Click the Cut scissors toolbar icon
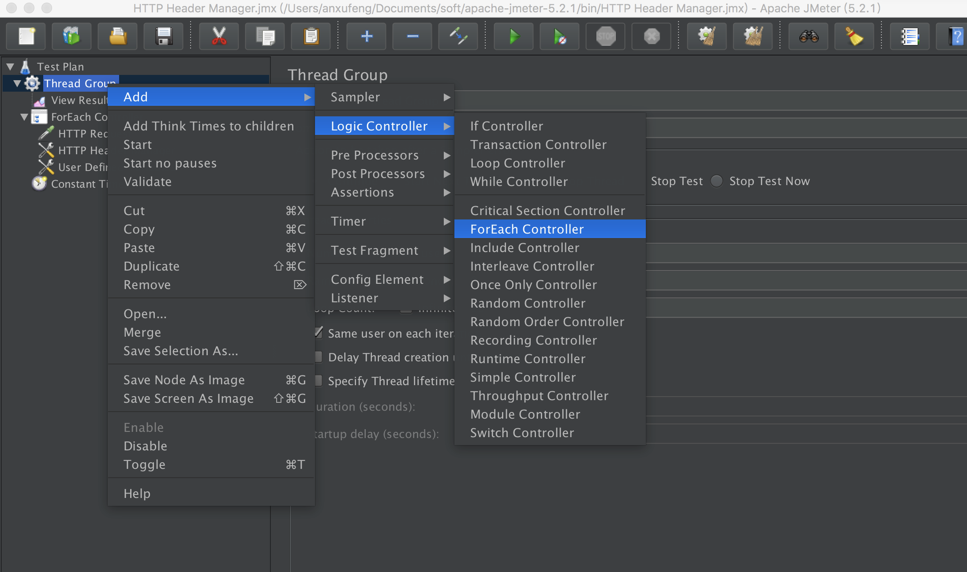 click(219, 36)
